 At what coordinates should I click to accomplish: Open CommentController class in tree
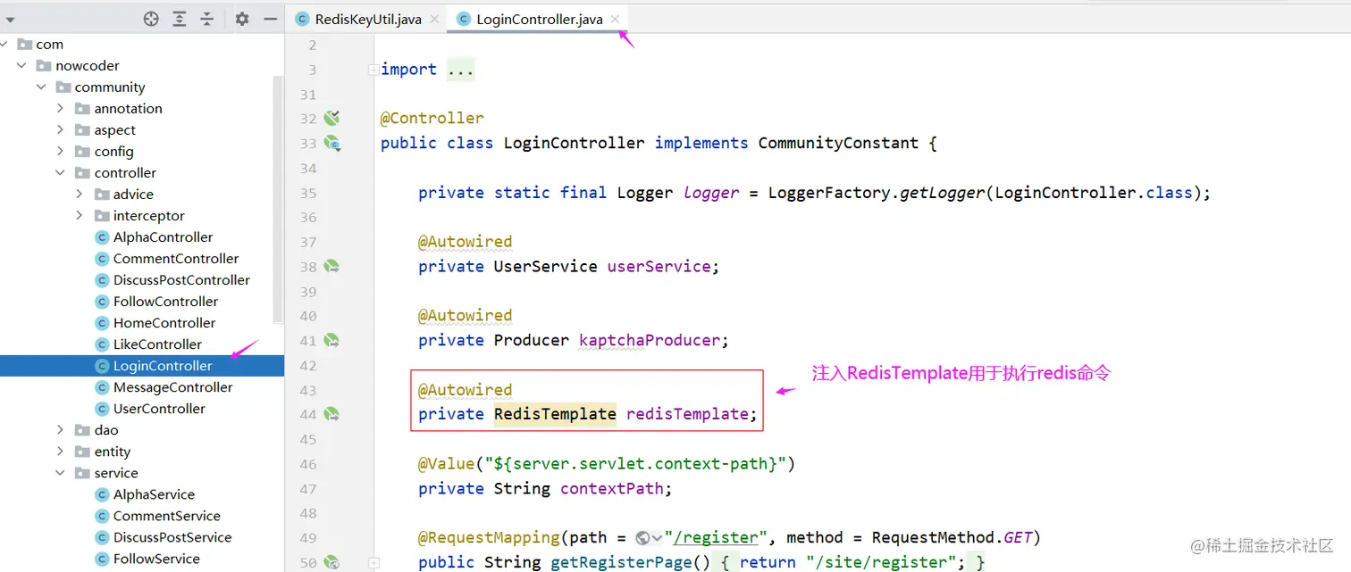(176, 258)
